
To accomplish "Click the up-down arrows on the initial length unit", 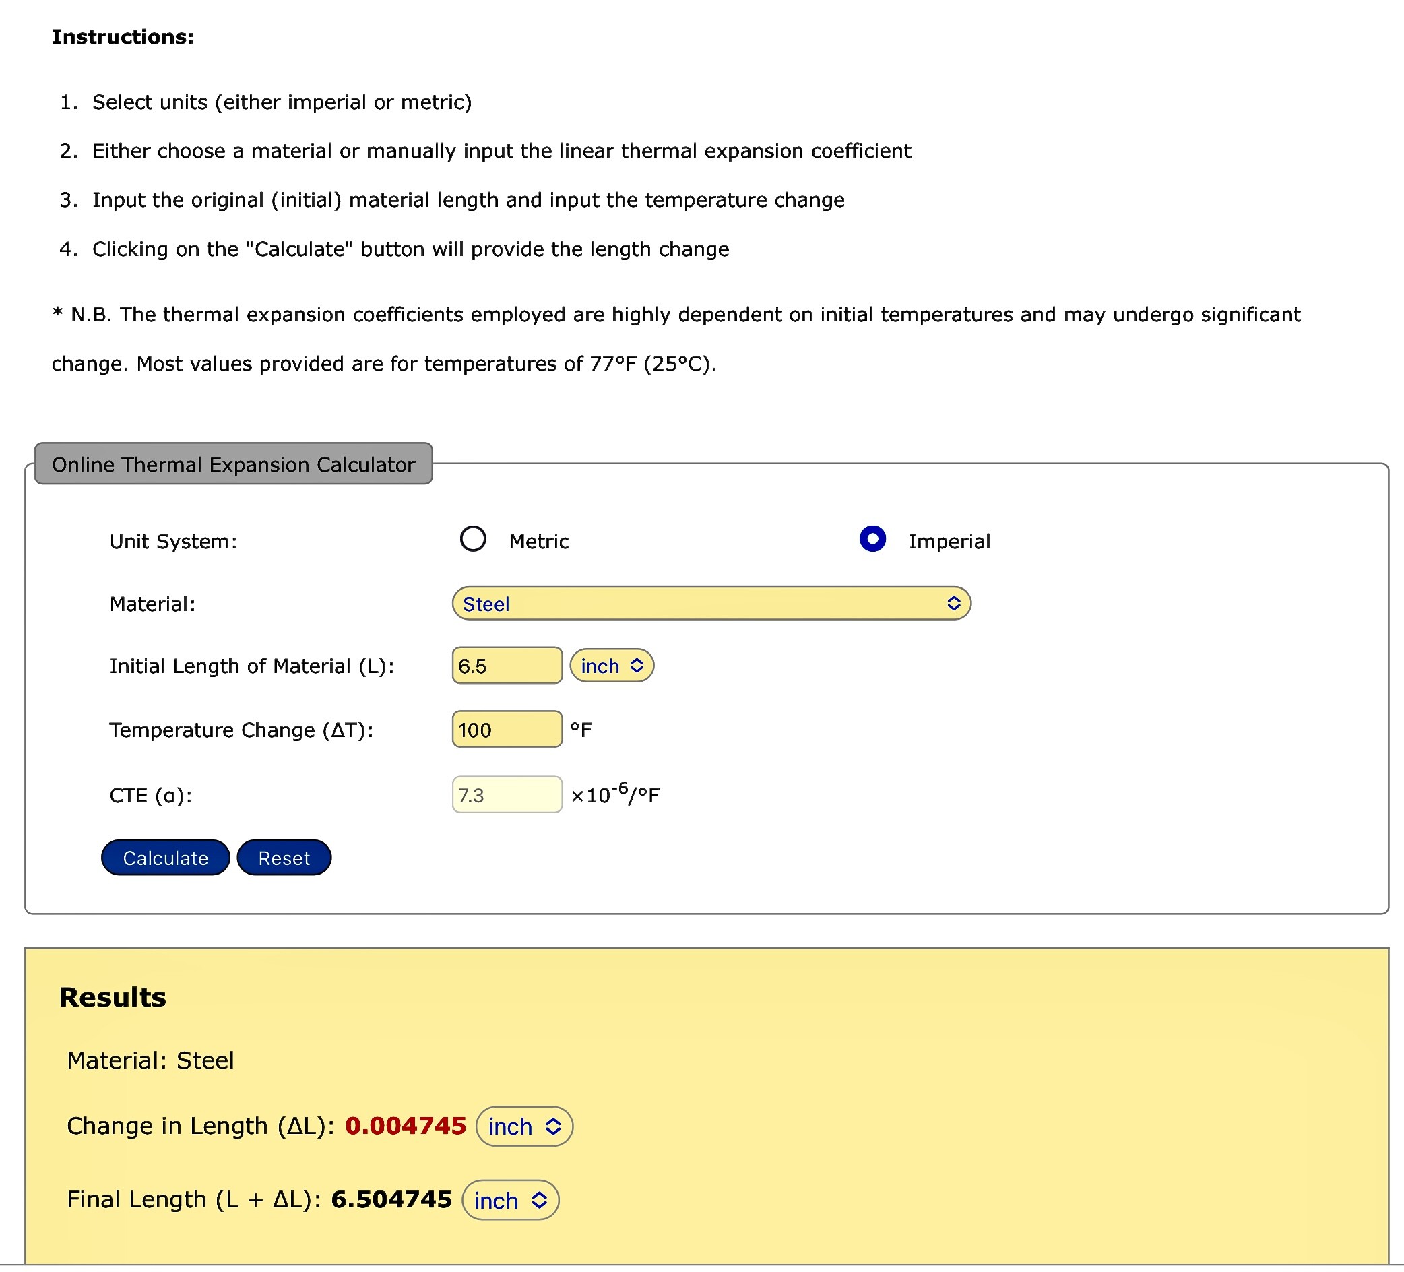I will [x=636, y=666].
